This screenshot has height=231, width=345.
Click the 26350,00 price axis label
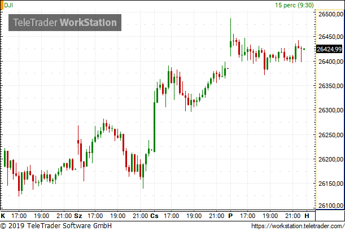point(331,86)
